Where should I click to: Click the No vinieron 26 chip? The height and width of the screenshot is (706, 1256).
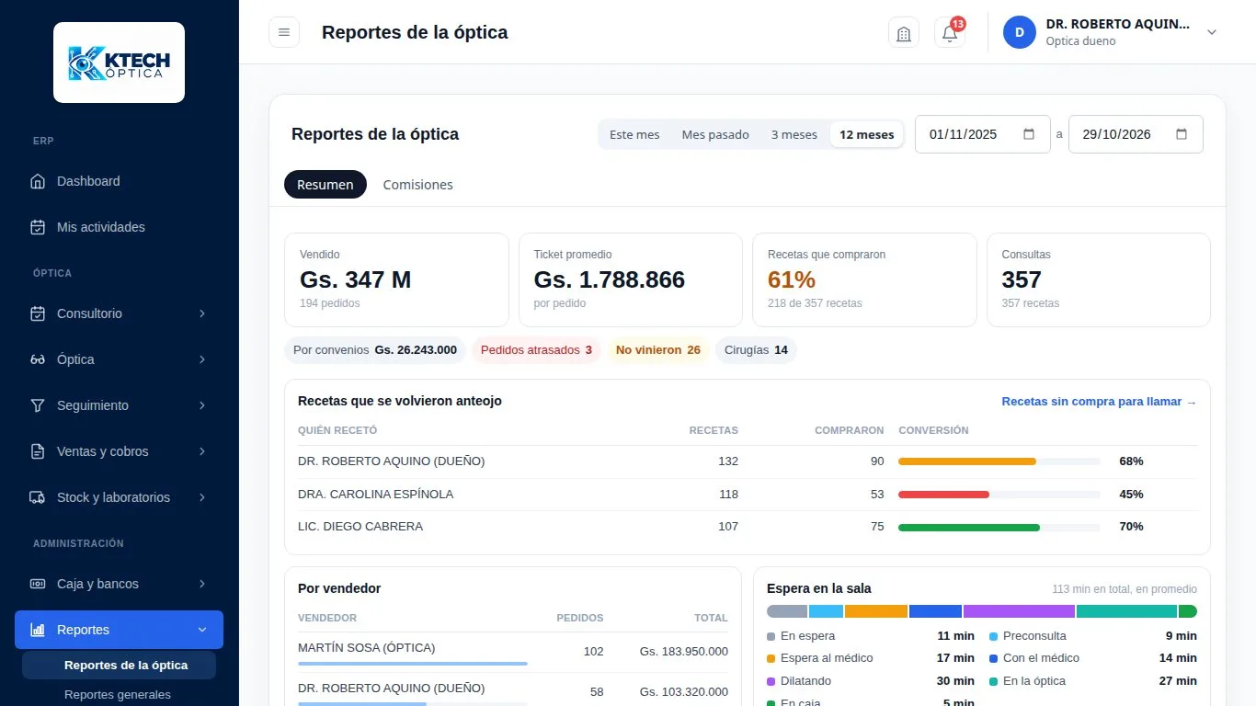click(x=658, y=350)
